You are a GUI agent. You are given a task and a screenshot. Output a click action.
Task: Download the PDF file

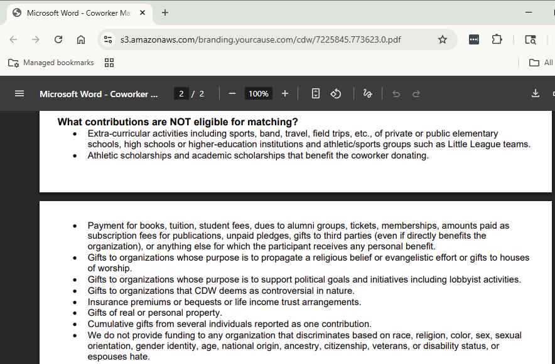535,93
